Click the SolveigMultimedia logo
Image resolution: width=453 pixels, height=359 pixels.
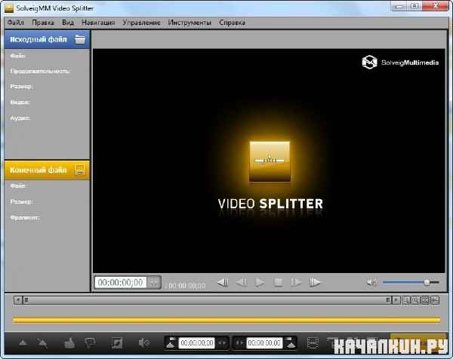400,63
